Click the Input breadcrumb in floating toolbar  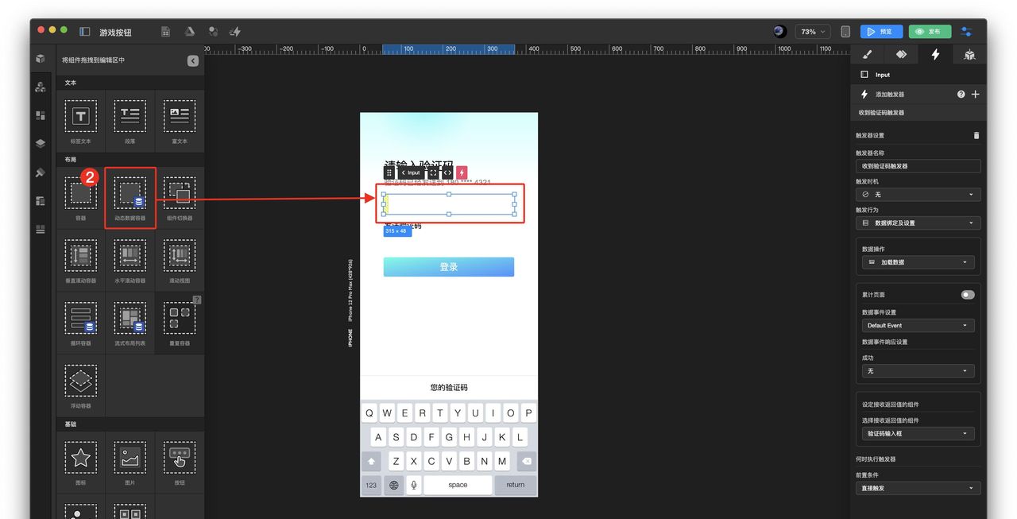tap(411, 172)
